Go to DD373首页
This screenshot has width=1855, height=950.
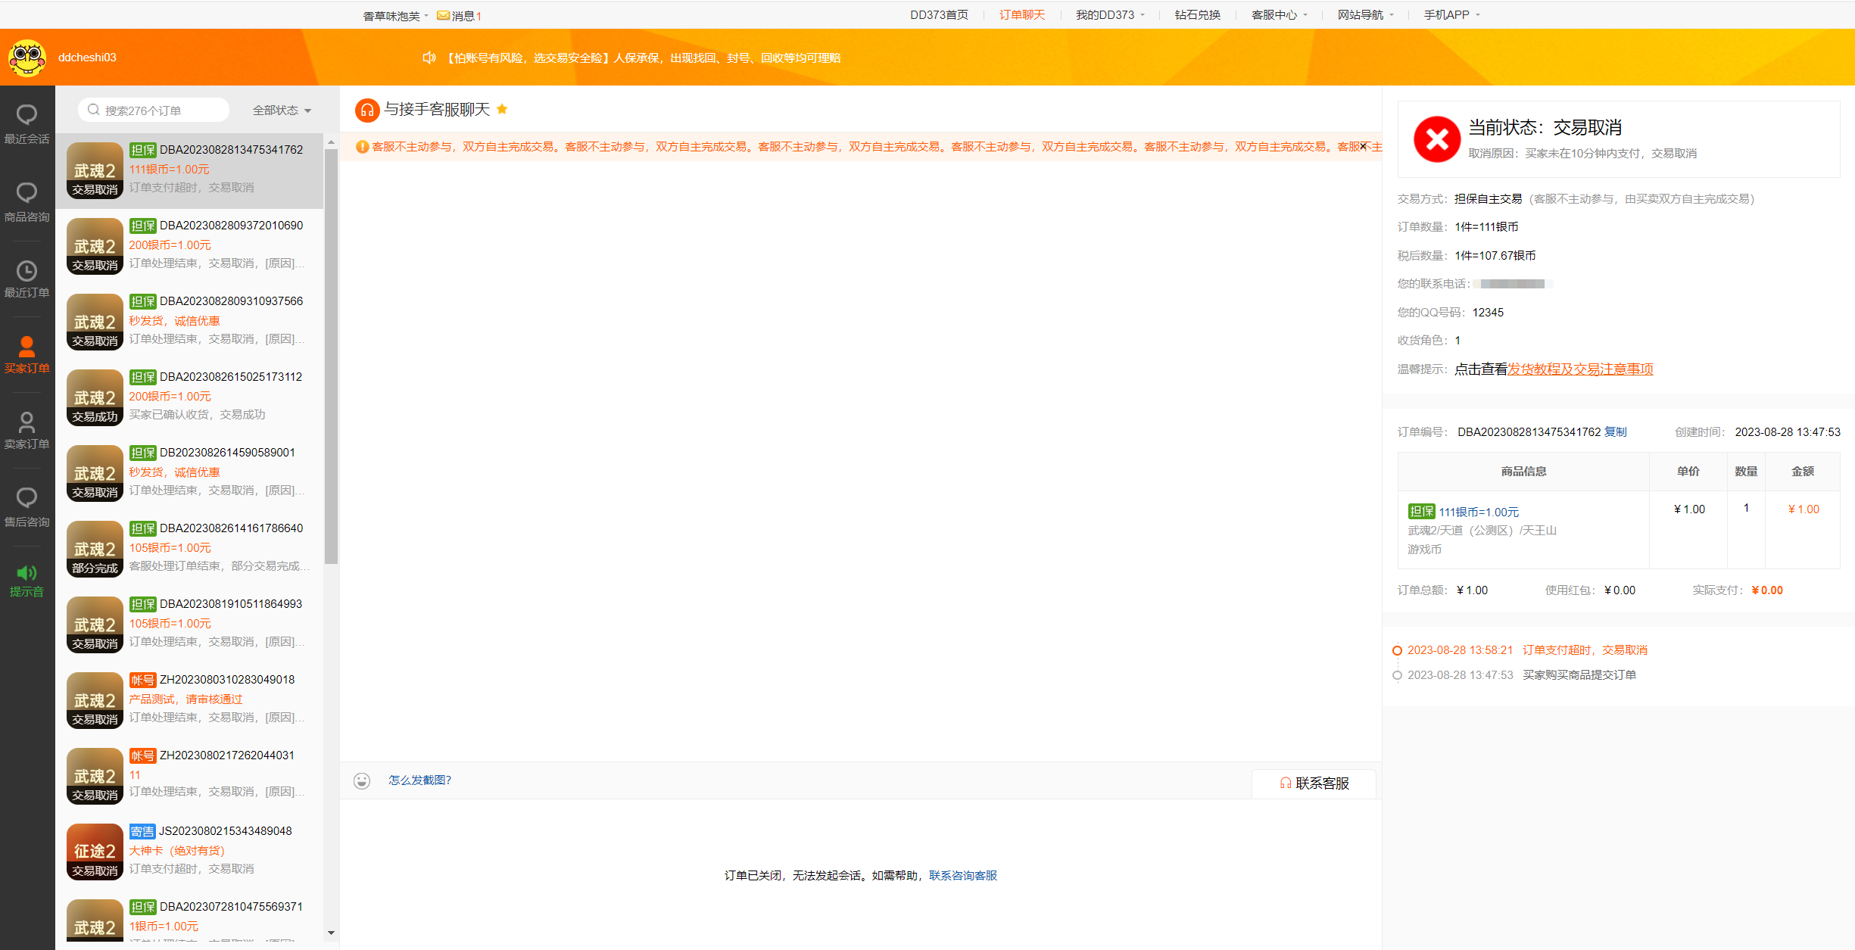coord(939,14)
